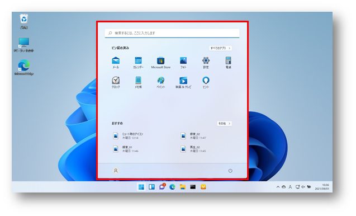Open recommended file ミュート時のアイコン
The width and height of the screenshot is (356, 216).
tap(129, 136)
